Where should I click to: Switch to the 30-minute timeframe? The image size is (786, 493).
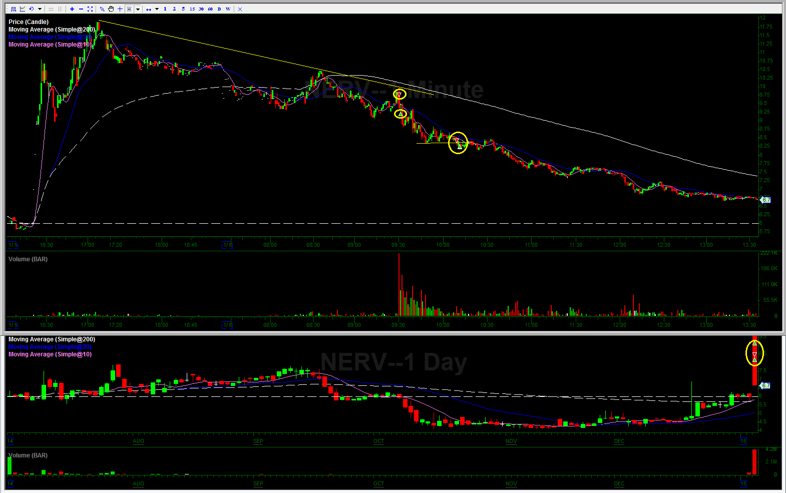pyautogui.click(x=201, y=9)
